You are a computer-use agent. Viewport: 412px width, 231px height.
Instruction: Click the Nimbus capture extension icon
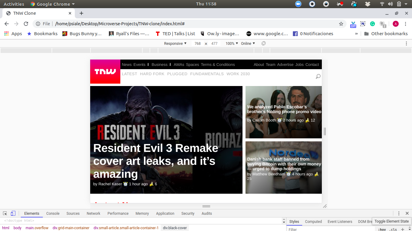pos(363,24)
